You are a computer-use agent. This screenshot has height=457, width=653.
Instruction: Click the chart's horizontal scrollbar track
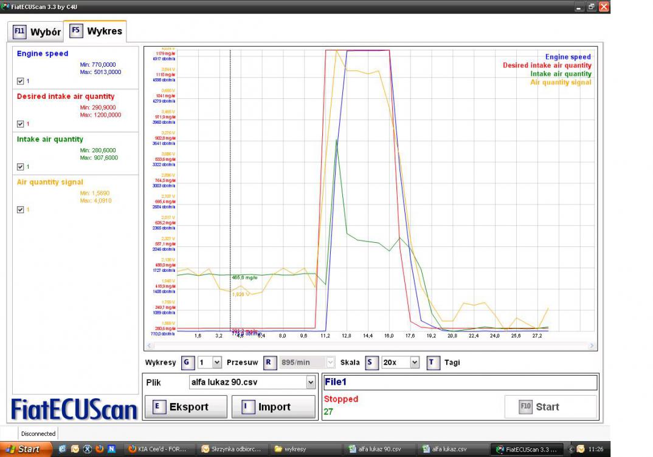tap(370, 346)
